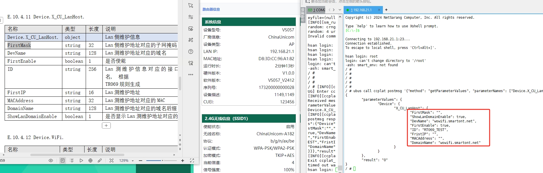
Task: Open the 路由器信息 link
Action: [211, 9]
